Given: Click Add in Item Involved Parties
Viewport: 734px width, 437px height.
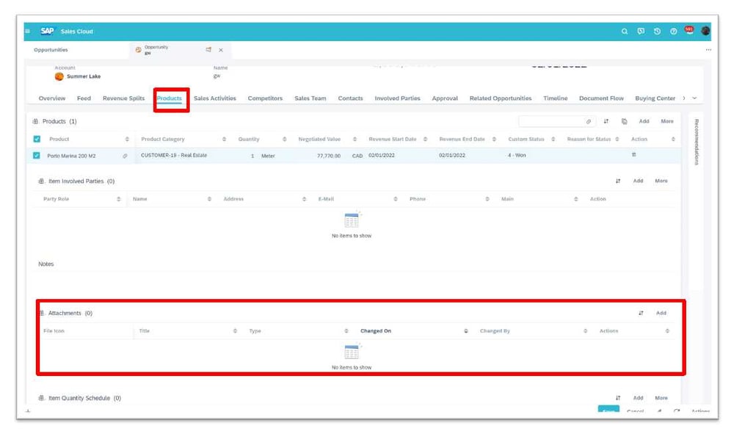Looking at the screenshot, I should (x=638, y=181).
